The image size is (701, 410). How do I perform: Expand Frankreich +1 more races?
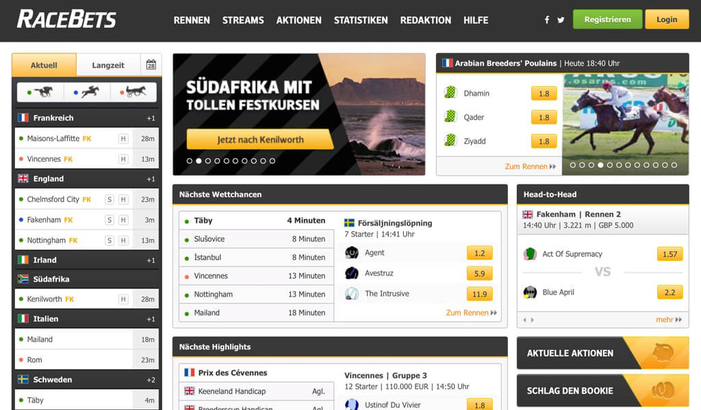tap(151, 118)
